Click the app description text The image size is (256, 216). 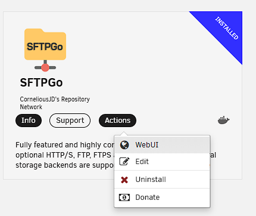click(65, 155)
